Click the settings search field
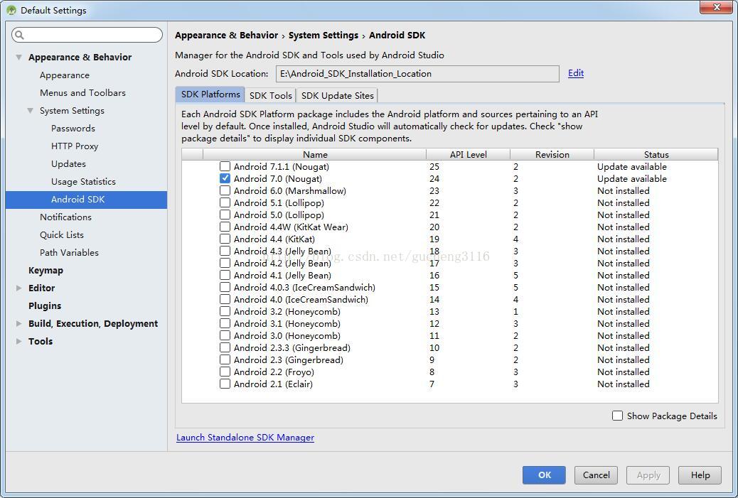Screen dimensions: 738x498 [87, 35]
